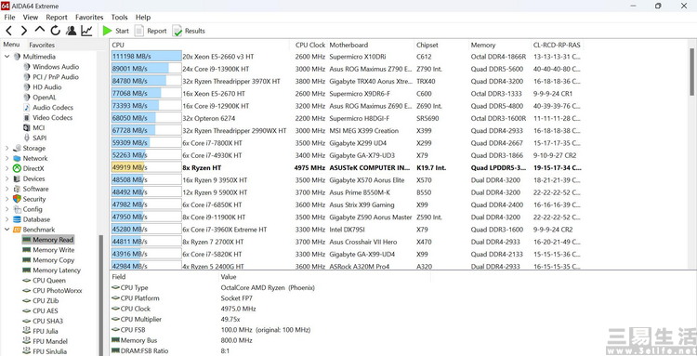Viewport: 697px width, 356px height.
Task: Open the Tools menu
Action: point(119,18)
